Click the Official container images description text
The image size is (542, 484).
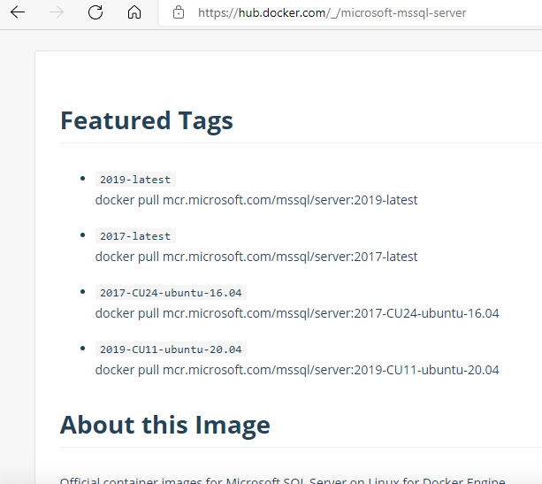pyautogui.click(x=282, y=480)
